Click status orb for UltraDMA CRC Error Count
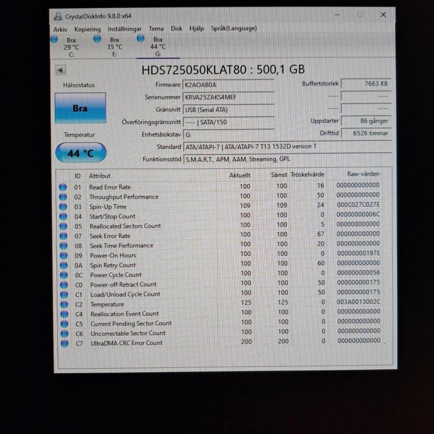 point(64,343)
